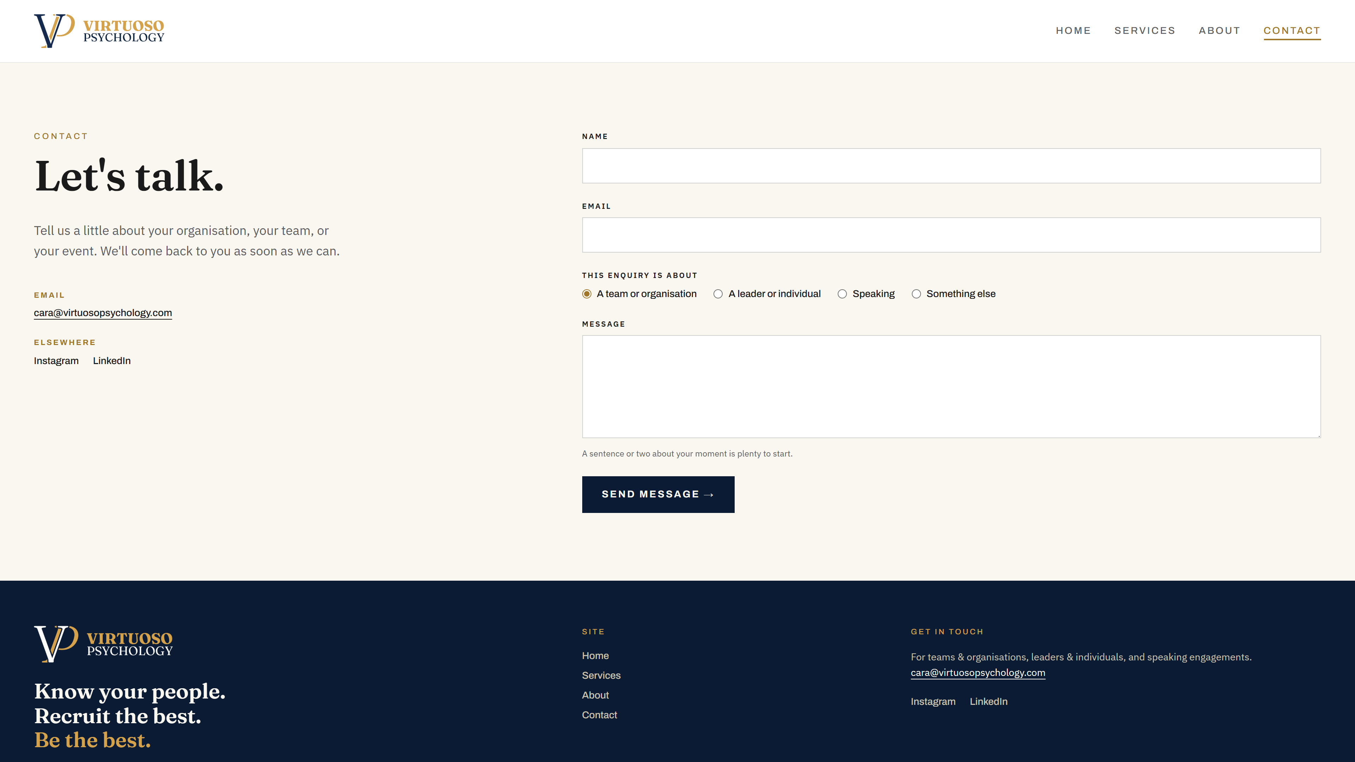1355x762 pixels.
Task: Click the 'Let's talk.' heading
Action: pos(130,176)
